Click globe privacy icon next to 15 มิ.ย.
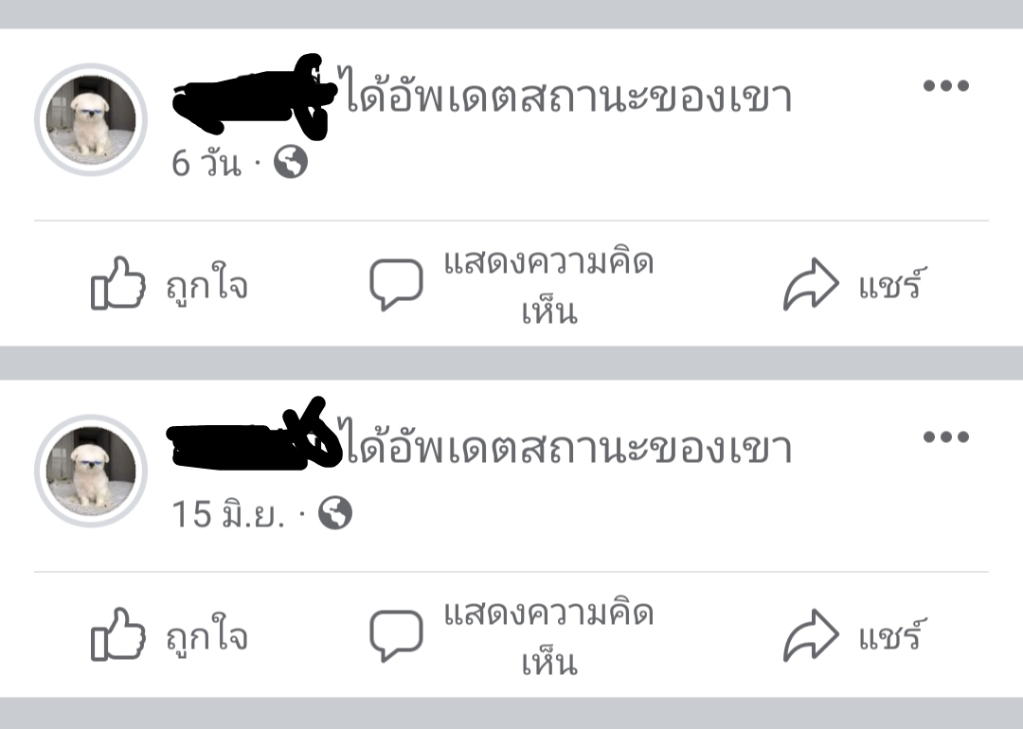This screenshot has width=1023, height=729. 335,513
